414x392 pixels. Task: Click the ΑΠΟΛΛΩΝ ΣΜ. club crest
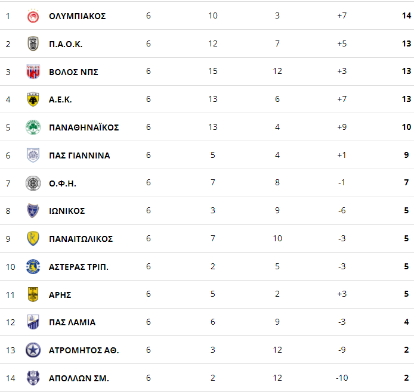click(x=33, y=378)
